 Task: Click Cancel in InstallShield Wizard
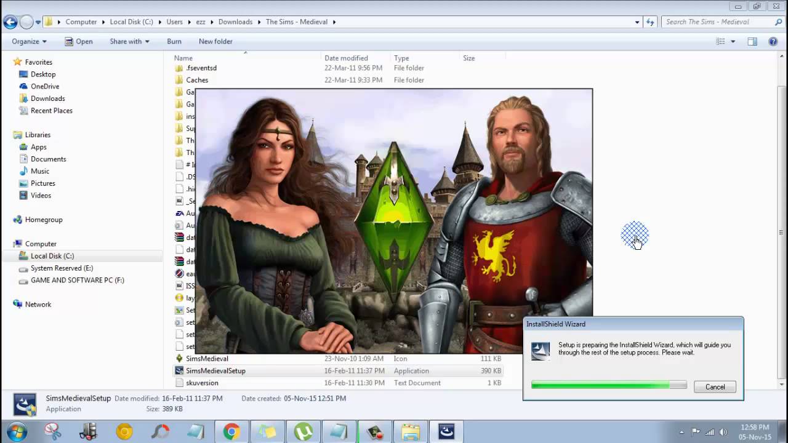pos(715,387)
